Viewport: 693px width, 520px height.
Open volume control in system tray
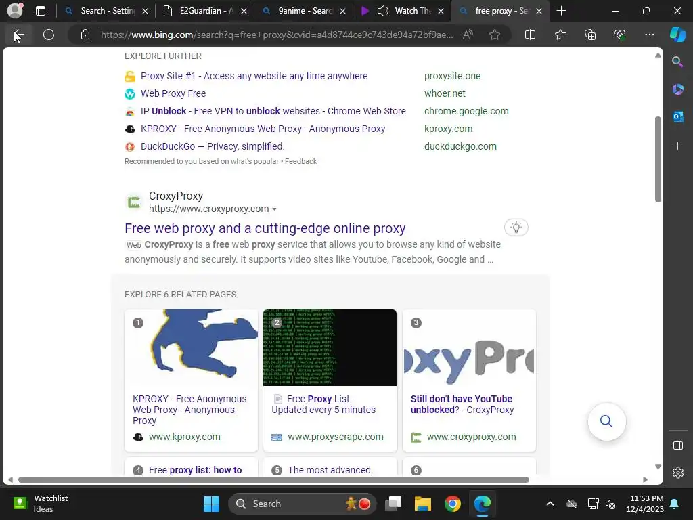tap(610, 504)
